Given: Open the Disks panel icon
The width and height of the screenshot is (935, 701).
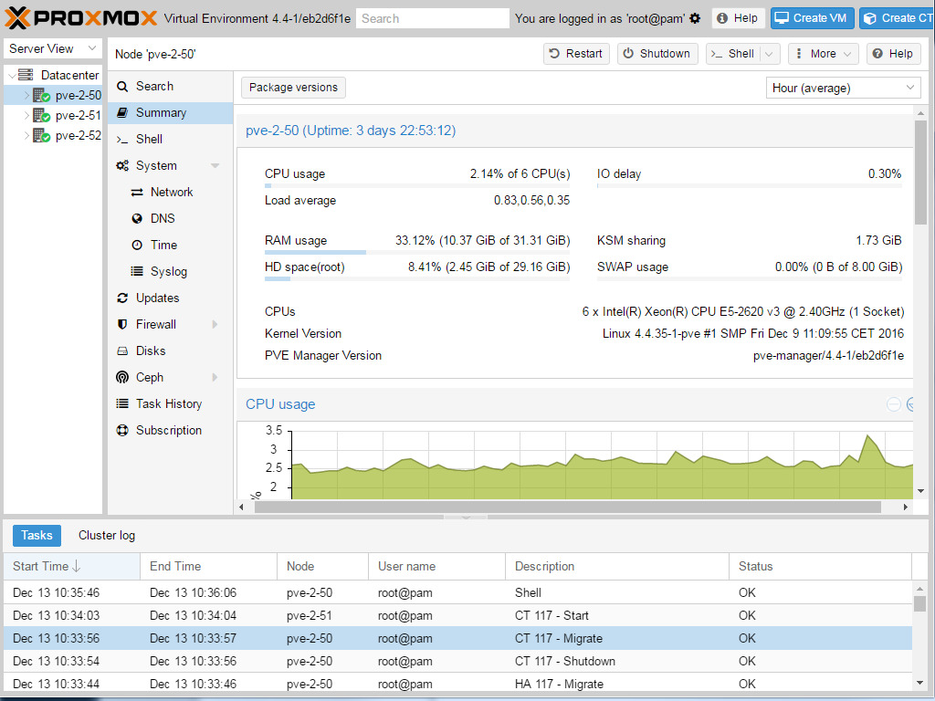Looking at the screenshot, I should (x=121, y=350).
